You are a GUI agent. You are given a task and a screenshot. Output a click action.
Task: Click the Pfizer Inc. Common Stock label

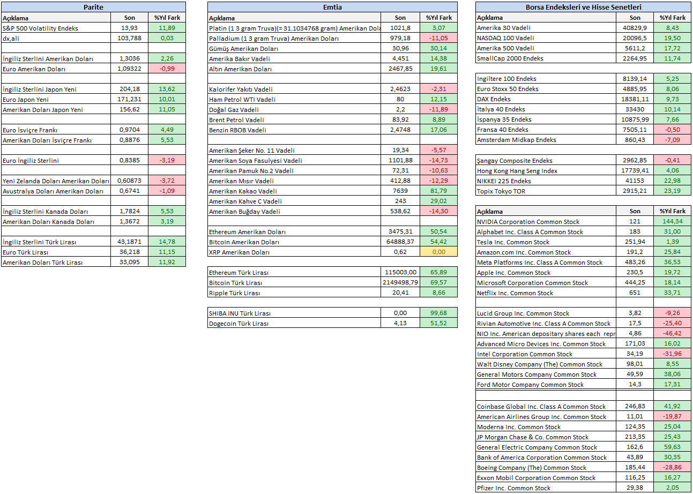pyautogui.click(x=546, y=488)
